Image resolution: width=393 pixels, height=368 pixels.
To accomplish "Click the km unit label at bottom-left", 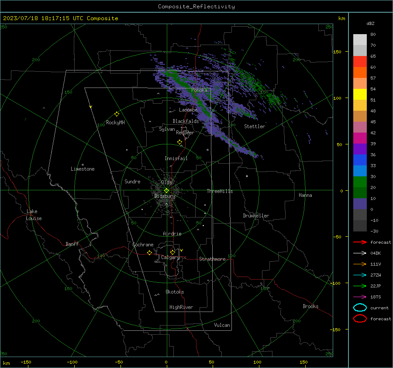I will point(6,363).
